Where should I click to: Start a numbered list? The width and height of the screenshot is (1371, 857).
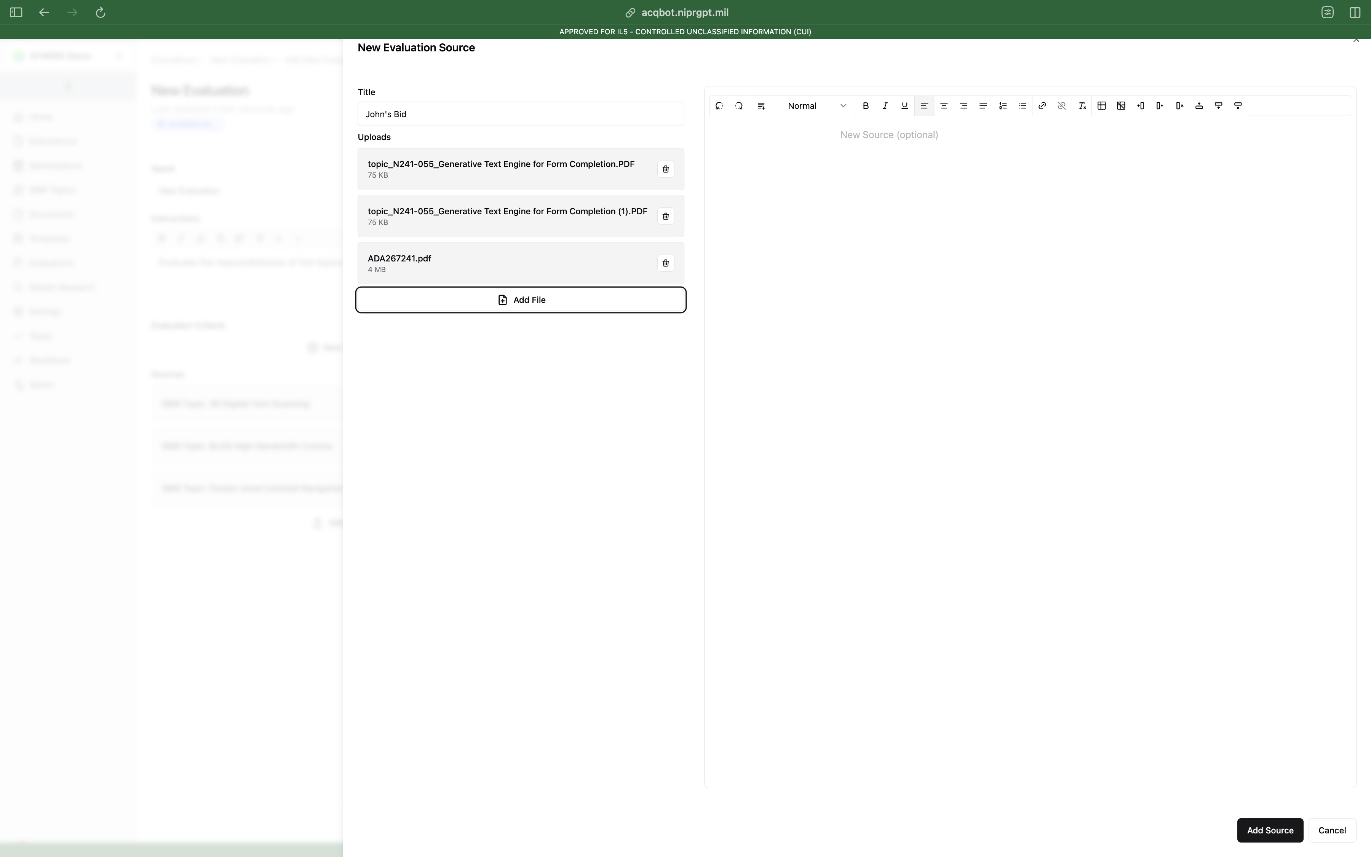click(x=1003, y=106)
